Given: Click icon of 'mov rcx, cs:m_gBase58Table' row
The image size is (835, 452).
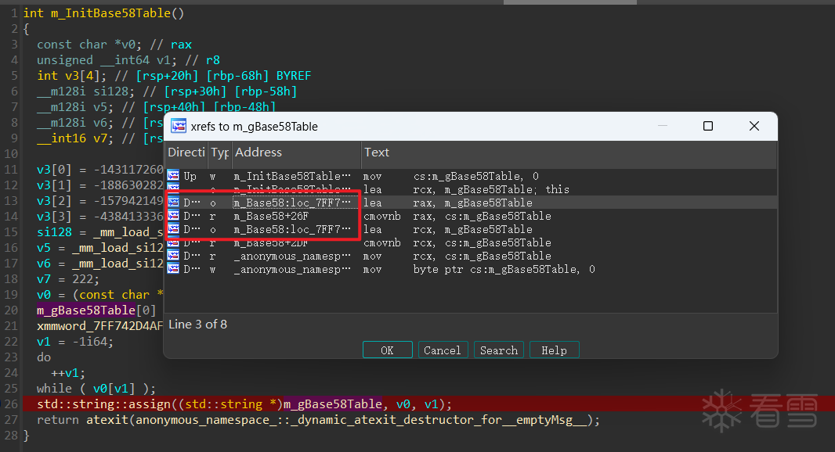Looking at the screenshot, I should [x=174, y=256].
